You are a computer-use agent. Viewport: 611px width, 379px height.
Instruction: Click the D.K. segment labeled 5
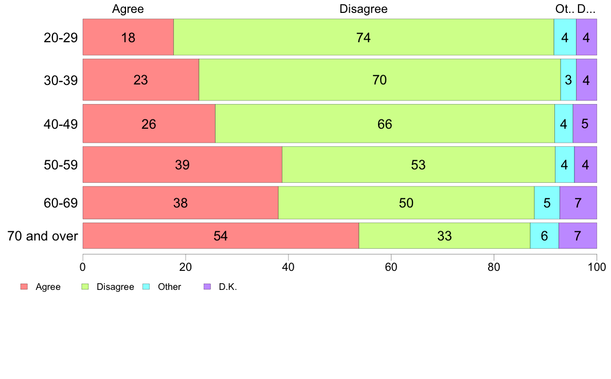pyautogui.click(x=585, y=124)
